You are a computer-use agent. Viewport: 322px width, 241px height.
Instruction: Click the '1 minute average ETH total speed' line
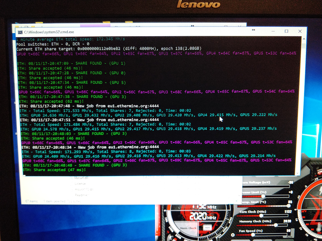tap(70, 39)
